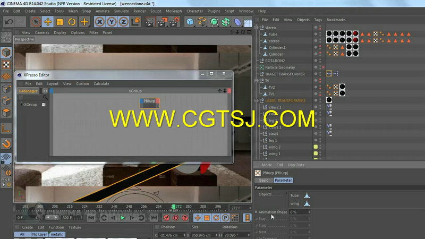The width and height of the screenshot is (425, 239).
Task: Click frame 240 on the timeline ruler
Action: pos(114,208)
